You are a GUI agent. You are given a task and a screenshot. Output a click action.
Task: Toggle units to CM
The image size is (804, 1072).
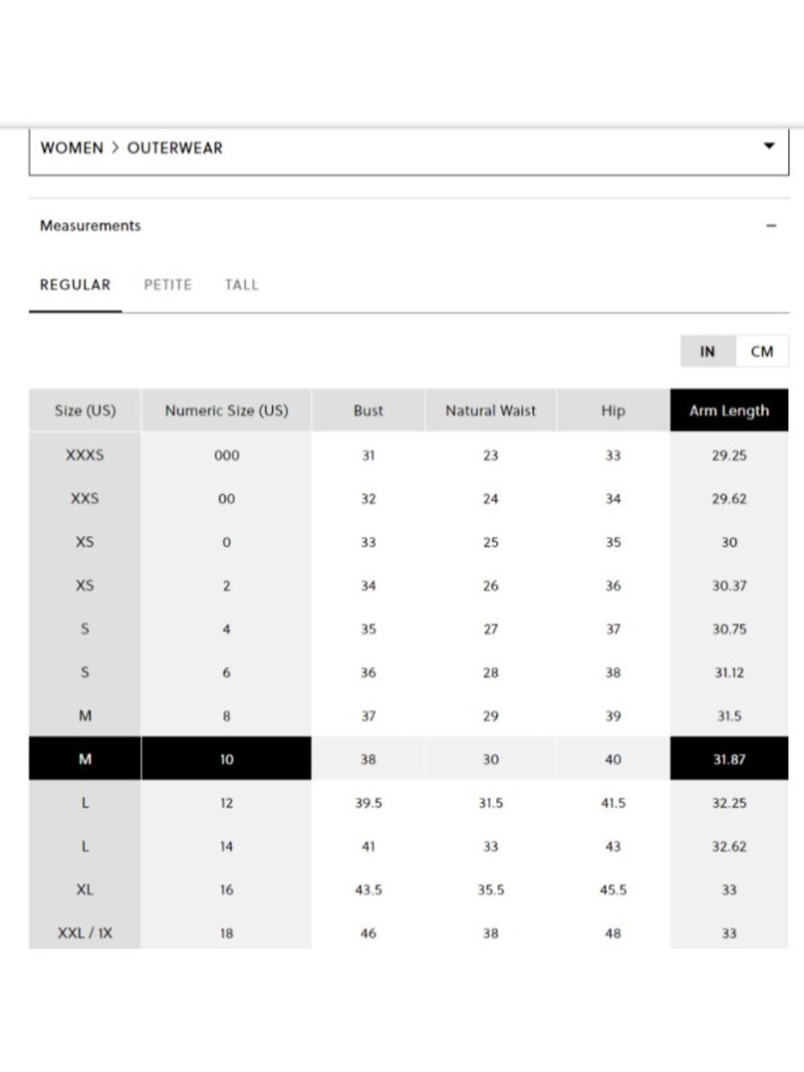coord(761,351)
